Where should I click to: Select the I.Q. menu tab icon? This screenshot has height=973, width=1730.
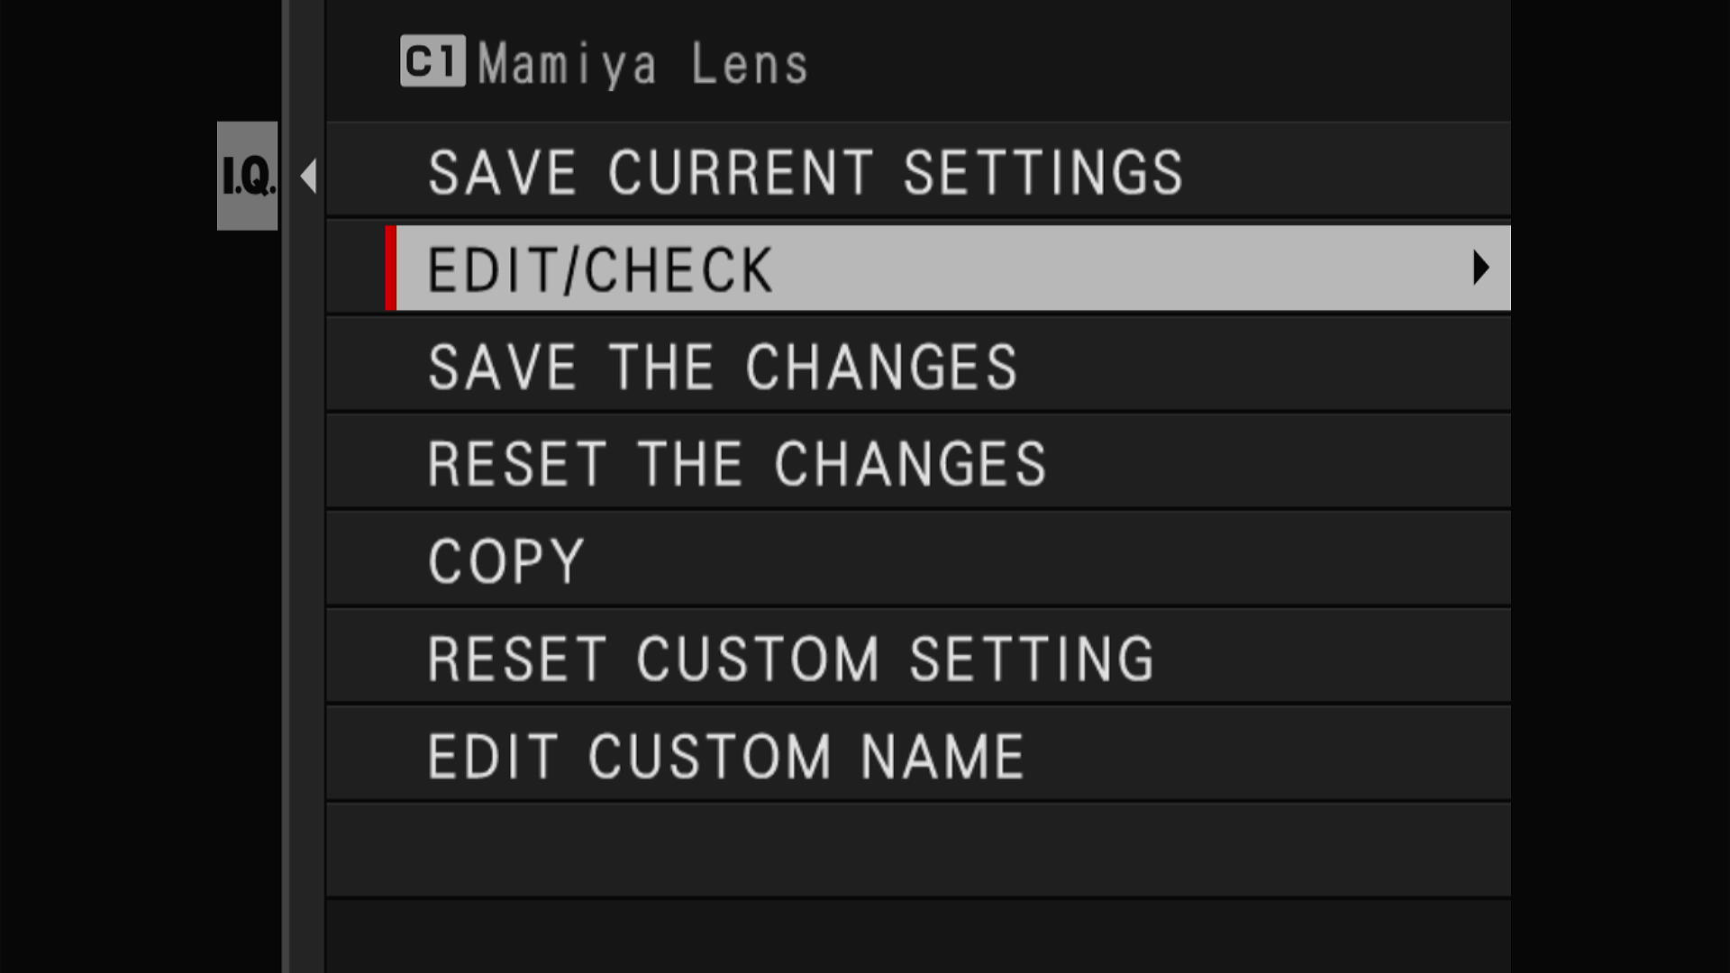coord(247,176)
